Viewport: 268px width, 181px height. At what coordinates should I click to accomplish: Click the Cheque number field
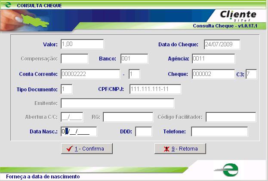213,74
